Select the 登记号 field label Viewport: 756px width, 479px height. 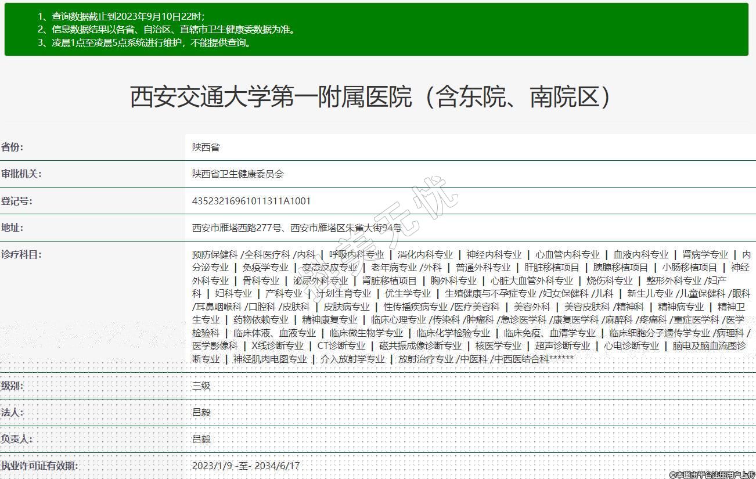point(16,201)
